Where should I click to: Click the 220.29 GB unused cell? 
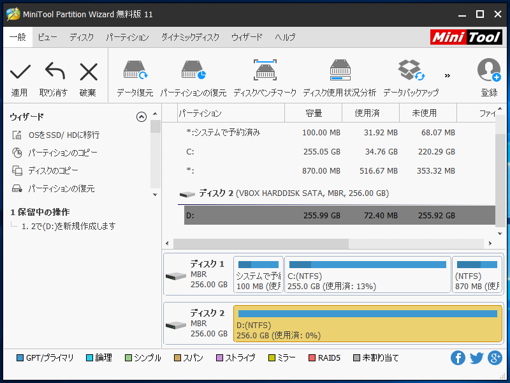(437, 152)
